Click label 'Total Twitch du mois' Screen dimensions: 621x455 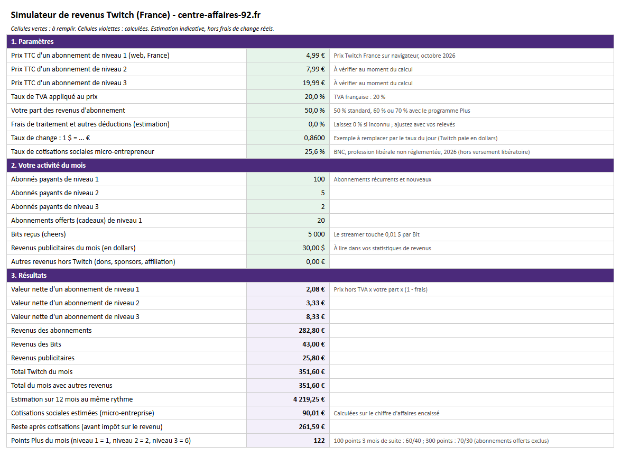pyautogui.click(x=42, y=372)
